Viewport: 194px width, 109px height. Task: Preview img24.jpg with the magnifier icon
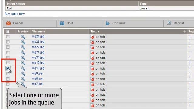23,37
